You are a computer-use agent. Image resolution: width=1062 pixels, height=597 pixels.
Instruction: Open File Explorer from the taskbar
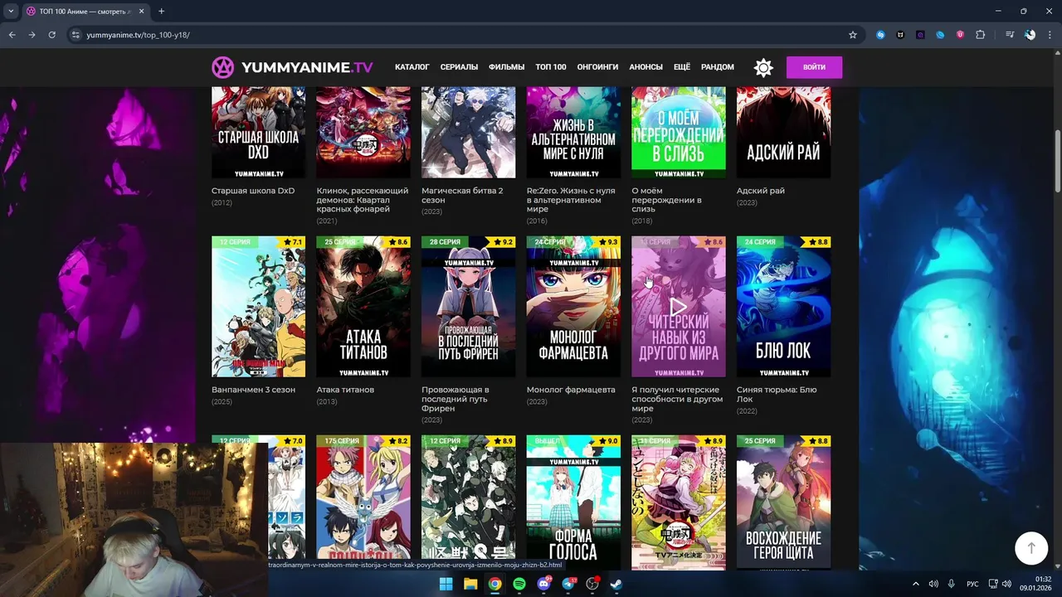click(x=470, y=584)
